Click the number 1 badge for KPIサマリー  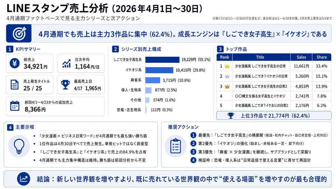point(10,49)
